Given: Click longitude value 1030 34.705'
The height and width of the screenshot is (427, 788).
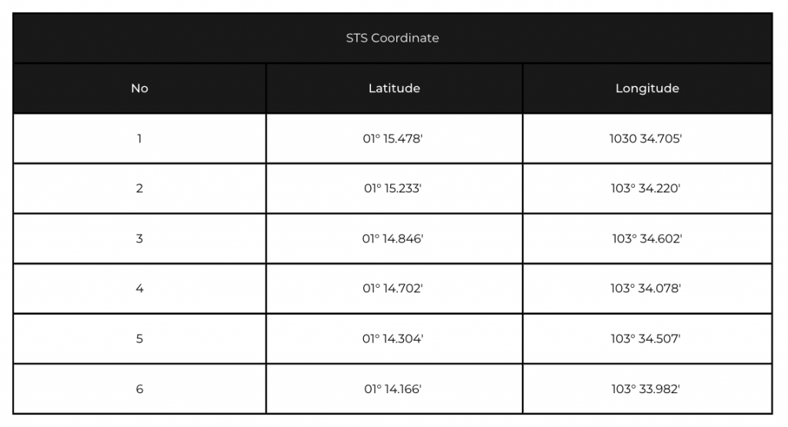Looking at the screenshot, I should (x=646, y=138).
